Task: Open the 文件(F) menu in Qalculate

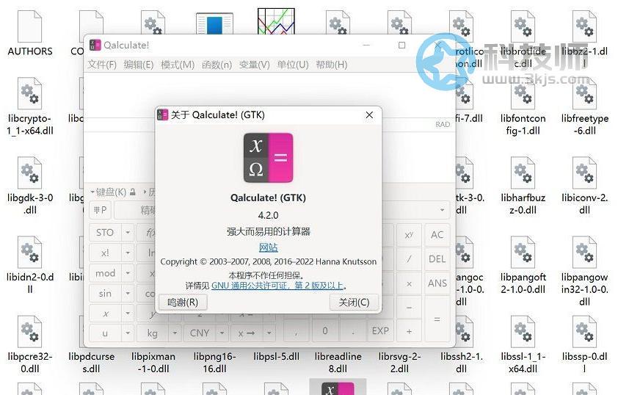Action: [x=102, y=65]
